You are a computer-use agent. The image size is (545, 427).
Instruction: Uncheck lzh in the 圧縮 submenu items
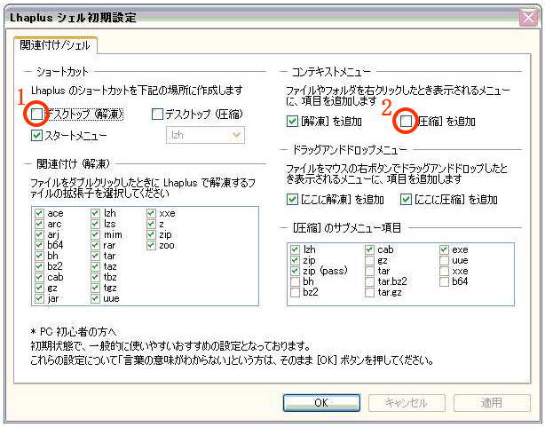point(295,249)
